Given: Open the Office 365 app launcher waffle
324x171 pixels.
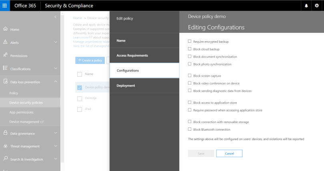Looking at the screenshot, I should (x=5, y=6).
